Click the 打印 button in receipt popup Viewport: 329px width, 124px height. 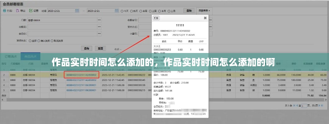click(x=156, y=18)
